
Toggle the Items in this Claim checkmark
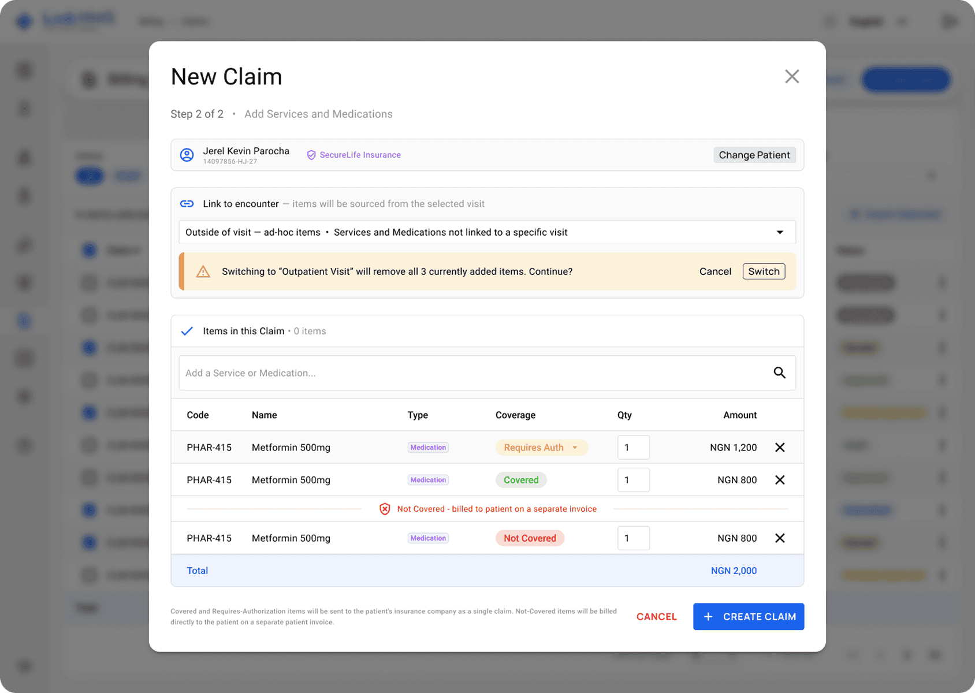[187, 331]
